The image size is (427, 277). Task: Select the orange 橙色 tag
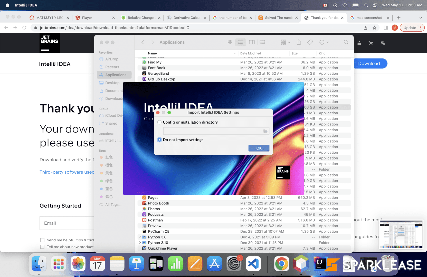click(109, 165)
